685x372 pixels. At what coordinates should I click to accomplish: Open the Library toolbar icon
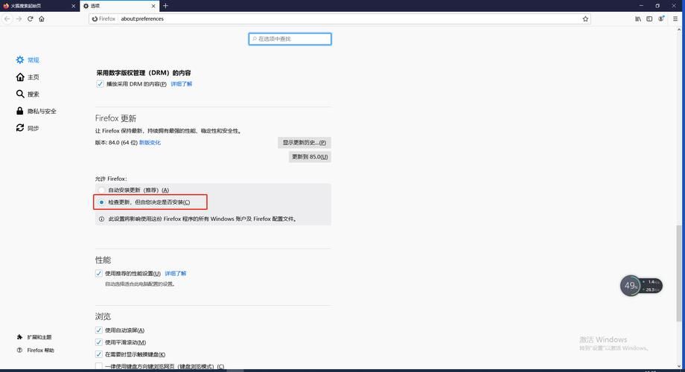coord(638,19)
